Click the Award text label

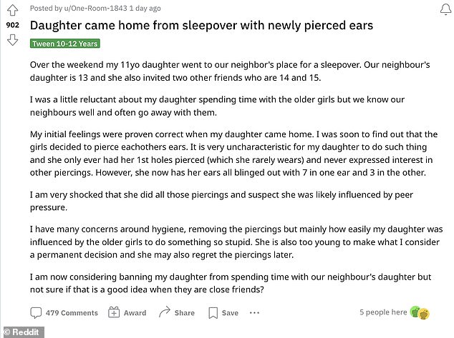(x=135, y=313)
